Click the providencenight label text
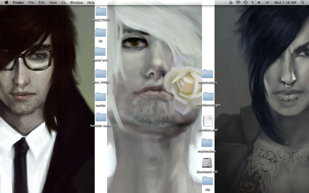The height and width of the screenshot is (193, 309). pyautogui.click(x=208, y=105)
